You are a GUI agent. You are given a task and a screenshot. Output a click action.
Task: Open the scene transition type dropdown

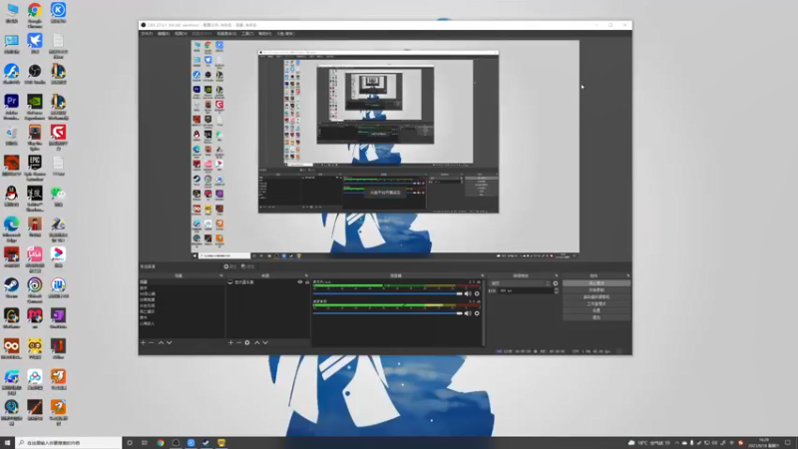point(520,283)
